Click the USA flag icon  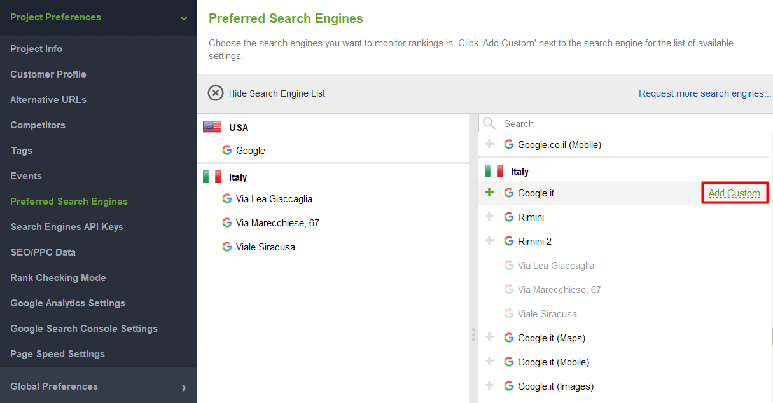pyautogui.click(x=212, y=127)
